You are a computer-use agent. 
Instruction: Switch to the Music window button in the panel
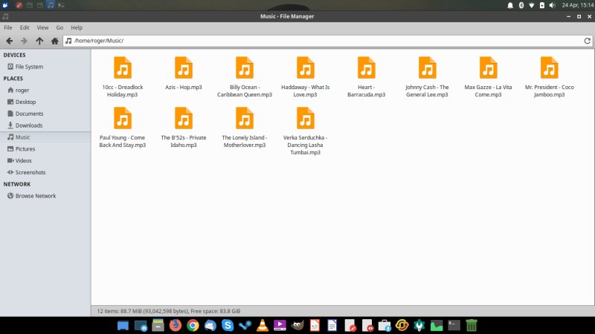(x=51, y=5)
